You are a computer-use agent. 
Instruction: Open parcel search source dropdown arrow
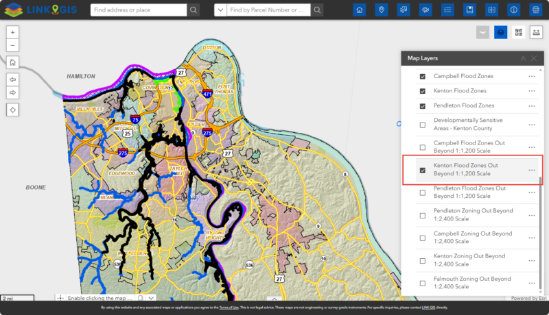click(x=220, y=10)
